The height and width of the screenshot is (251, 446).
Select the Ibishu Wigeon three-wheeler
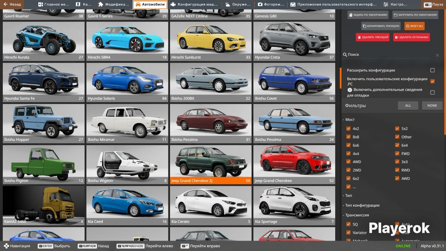[x=128, y=165]
